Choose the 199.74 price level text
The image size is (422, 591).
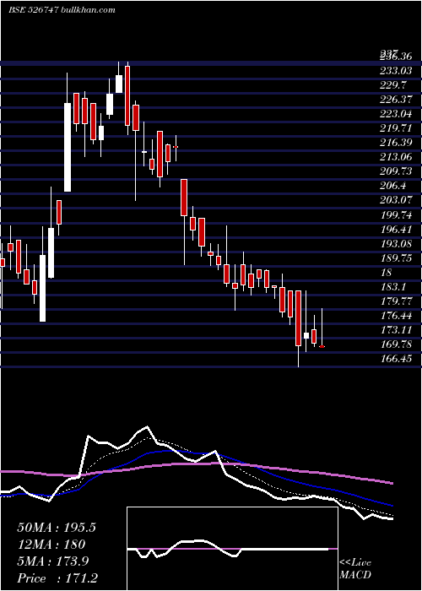[x=396, y=214]
